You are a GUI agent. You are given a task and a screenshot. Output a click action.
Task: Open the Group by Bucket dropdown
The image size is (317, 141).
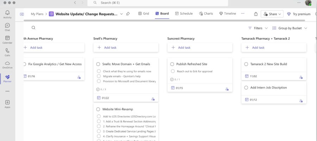(290, 28)
